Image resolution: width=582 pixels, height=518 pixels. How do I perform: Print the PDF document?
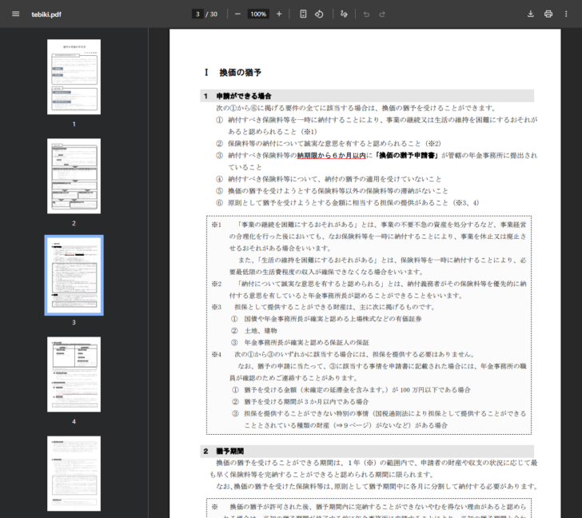[x=548, y=14]
